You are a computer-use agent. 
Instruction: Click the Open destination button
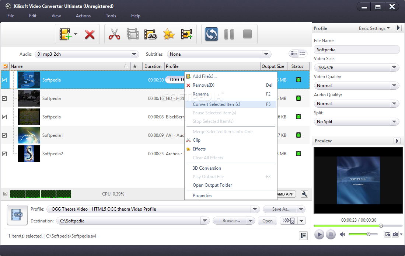coord(267,221)
